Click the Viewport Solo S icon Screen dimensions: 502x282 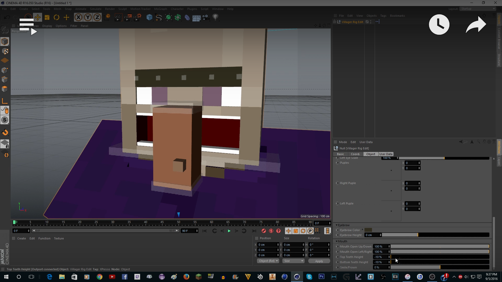coord(5,120)
